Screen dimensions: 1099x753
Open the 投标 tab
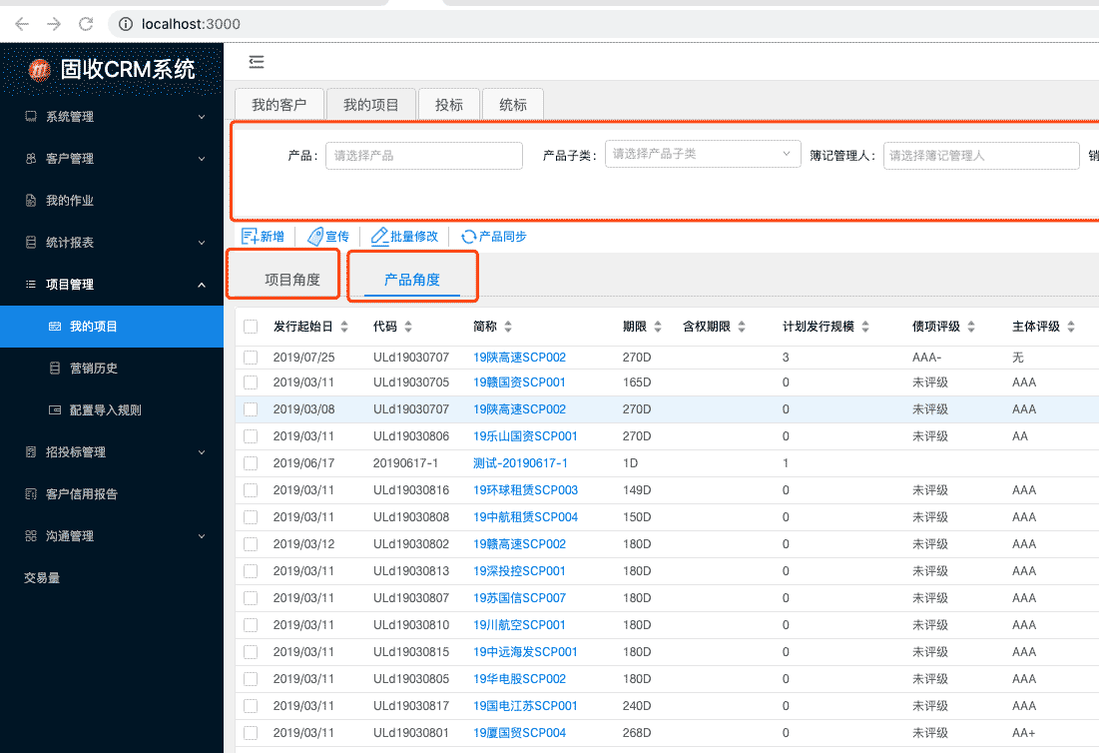[448, 103]
